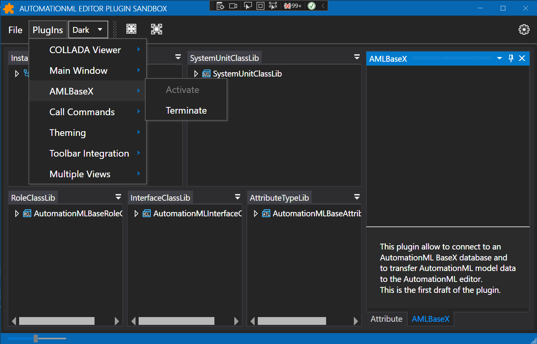The width and height of the screenshot is (537, 344).
Task: Click the orange puzzle-piece app icon
Action: (x=8, y=8)
